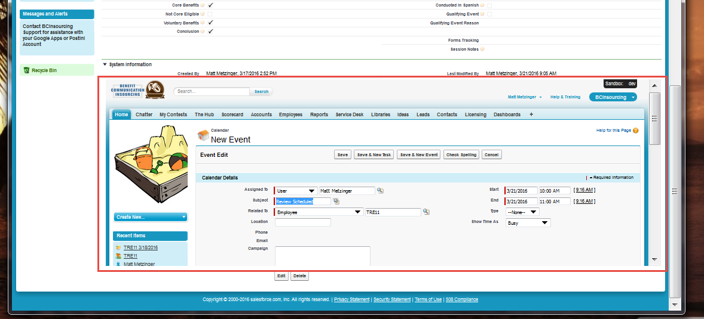The width and height of the screenshot is (704, 319).
Task: Click the help icon beside Qualifying Event
Action: (x=482, y=14)
